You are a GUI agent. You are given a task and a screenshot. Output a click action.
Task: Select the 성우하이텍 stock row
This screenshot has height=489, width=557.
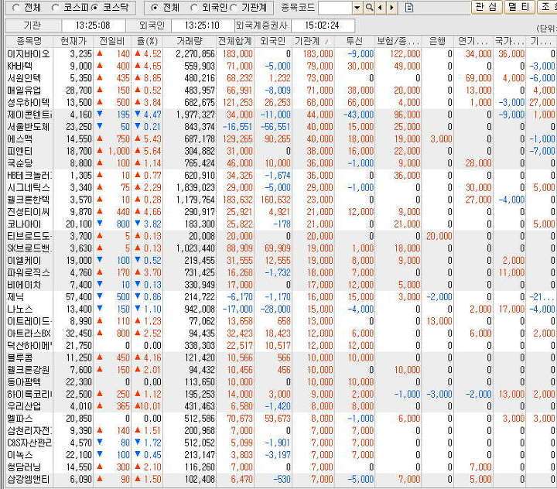281,103
